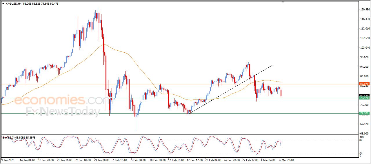Click the stochastic 100 scale label
Image resolution: width=371 pixels, height=164 pixels.
(362, 137)
